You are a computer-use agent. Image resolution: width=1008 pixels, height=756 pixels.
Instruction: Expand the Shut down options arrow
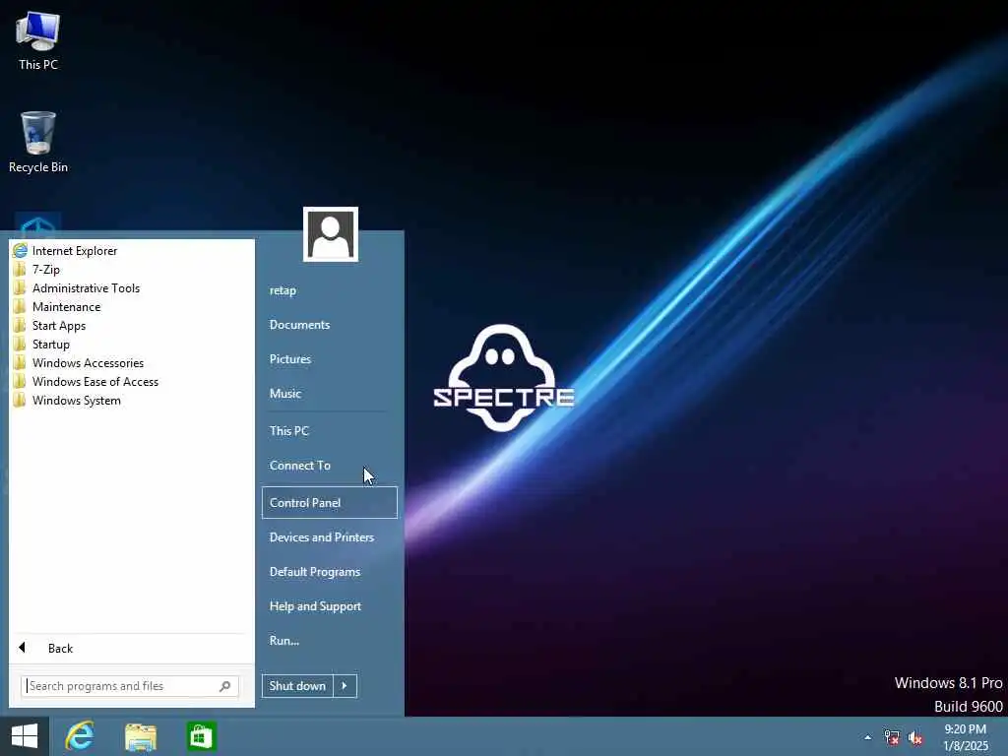point(346,686)
